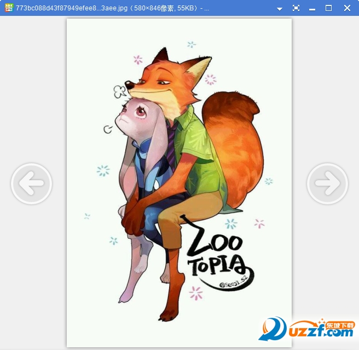Minimize the image viewer window
This screenshot has width=359, height=350.
coord(312,9)
